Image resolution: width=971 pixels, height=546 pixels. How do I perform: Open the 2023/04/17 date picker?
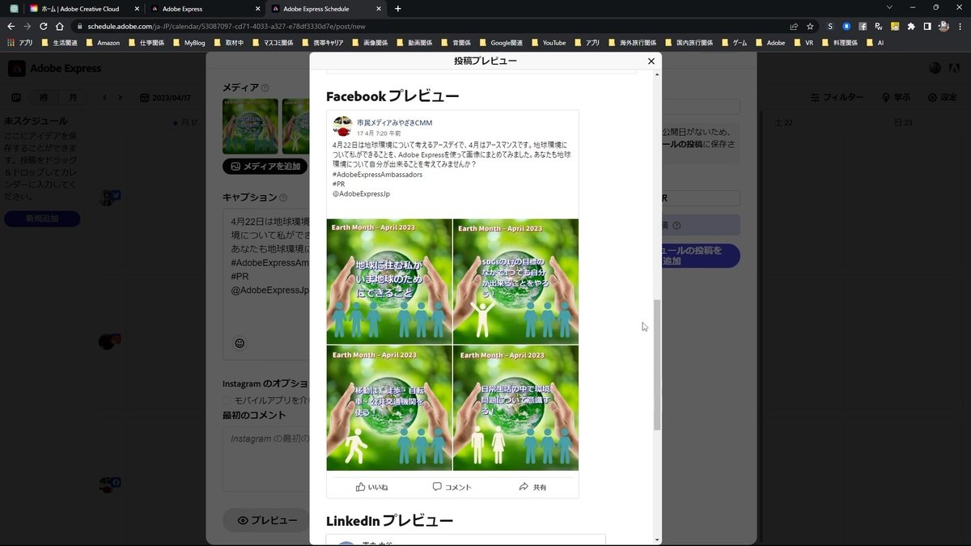pos(165,98)
